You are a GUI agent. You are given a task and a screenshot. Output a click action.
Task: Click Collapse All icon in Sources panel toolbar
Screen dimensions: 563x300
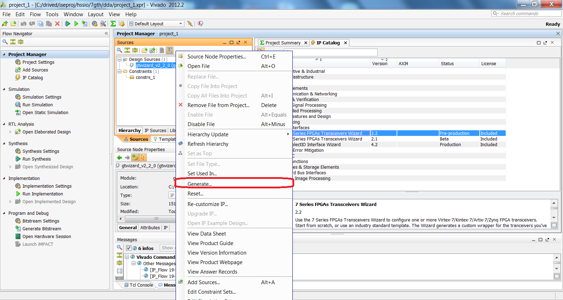tap(127, 50)
